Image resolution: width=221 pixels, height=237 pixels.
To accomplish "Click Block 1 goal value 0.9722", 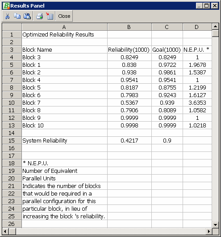I will click(167, 65).
